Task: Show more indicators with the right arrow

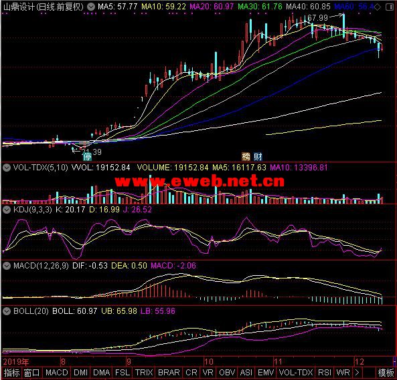Action: pyautogui.click(x=357, y=373)
